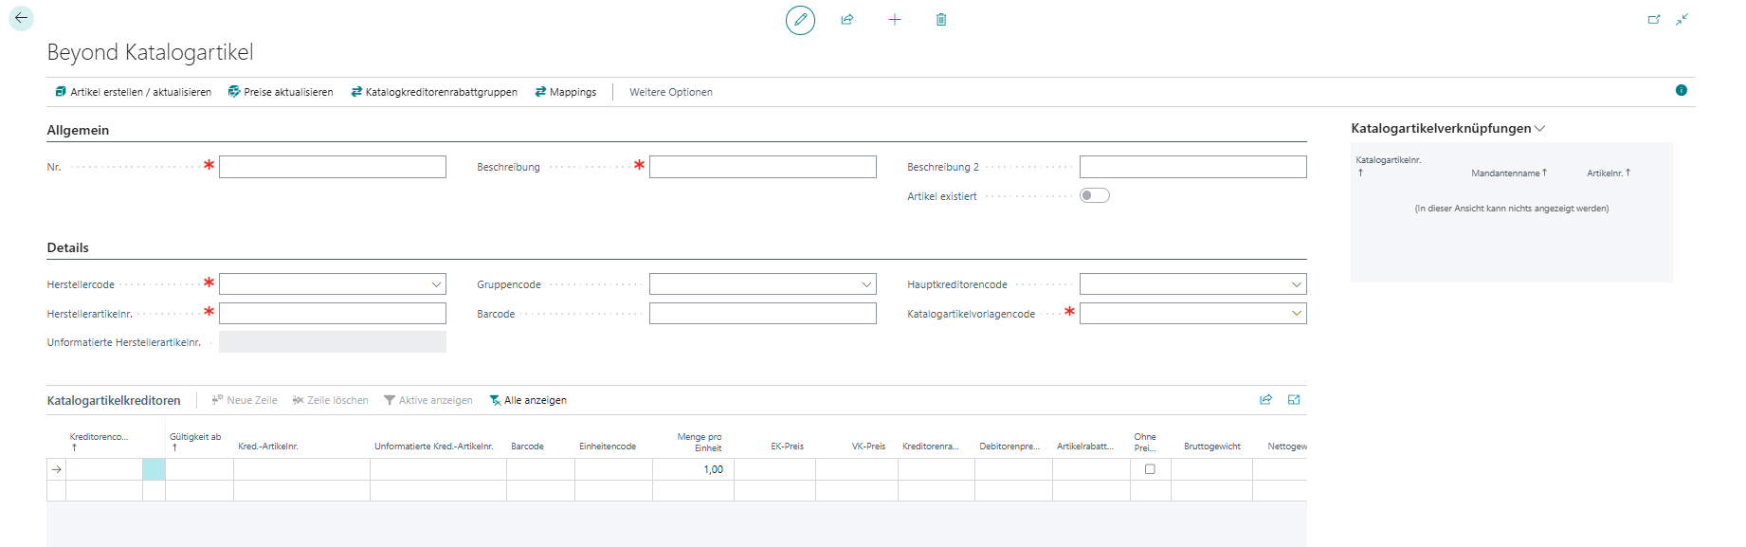Screen dimensions: 1746x547
Task: Open the Katalogartikelvorlagencode dropdown
Action: tap(1296, 314)
